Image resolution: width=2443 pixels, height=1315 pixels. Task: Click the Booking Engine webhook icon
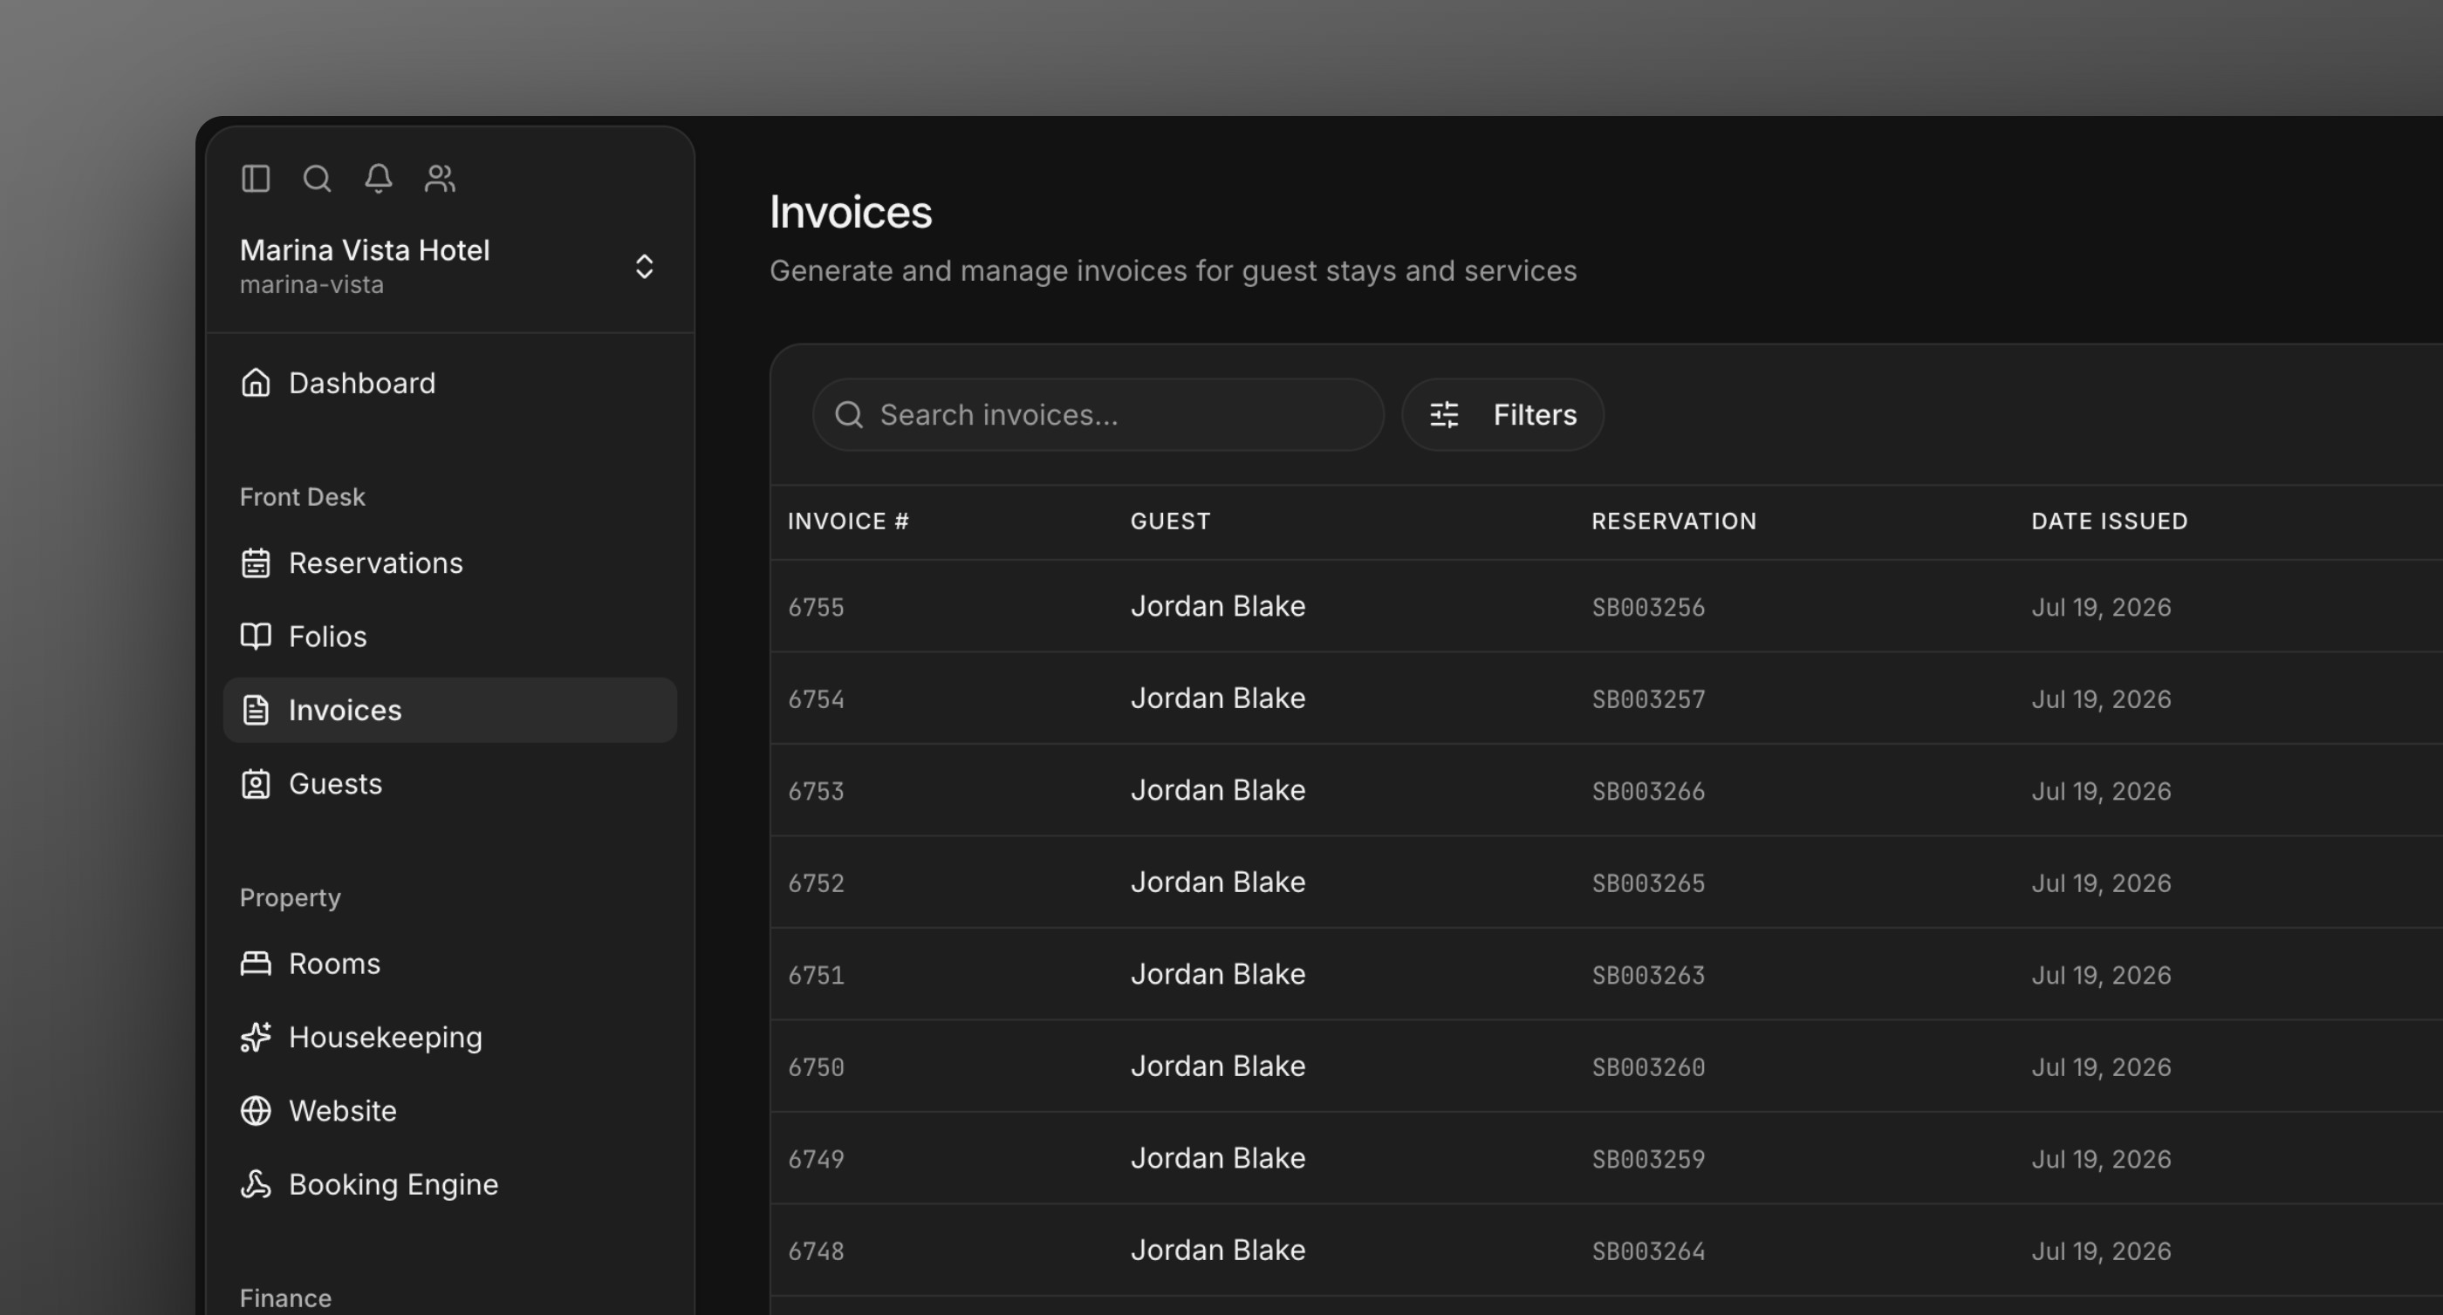tap(255, 1184)
